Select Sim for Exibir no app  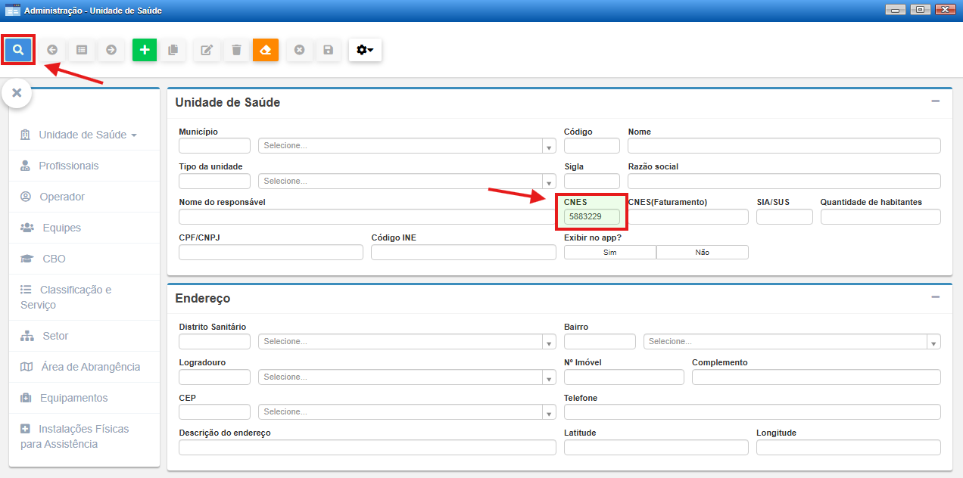point(610,253)
